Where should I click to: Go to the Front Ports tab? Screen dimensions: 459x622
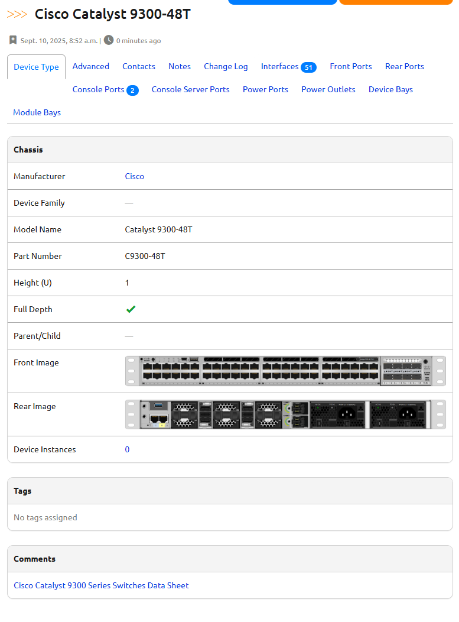351,66
